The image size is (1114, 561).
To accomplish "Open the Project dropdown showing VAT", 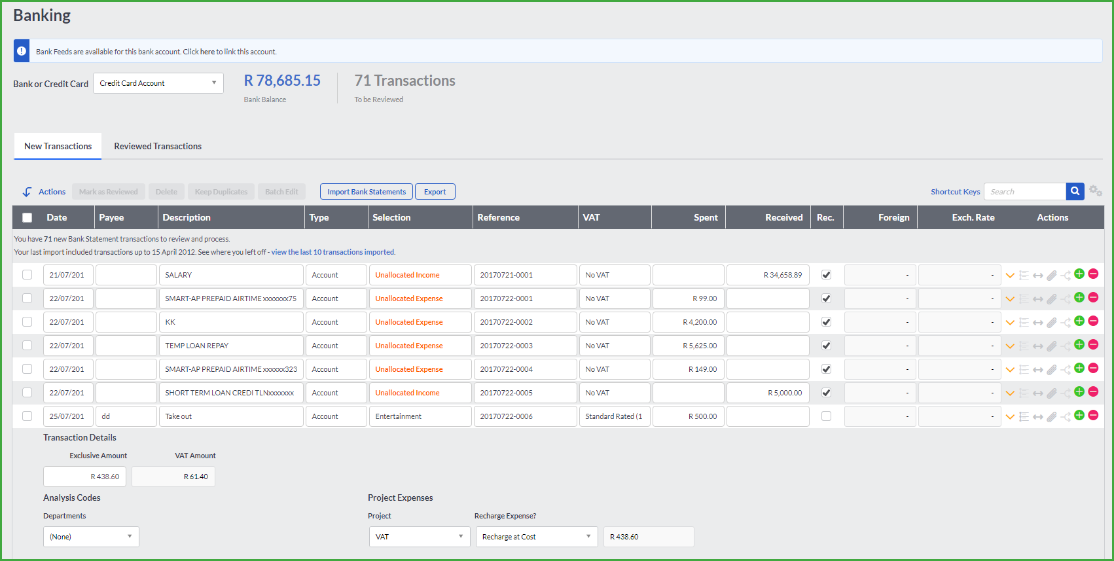I will point(420,537).
